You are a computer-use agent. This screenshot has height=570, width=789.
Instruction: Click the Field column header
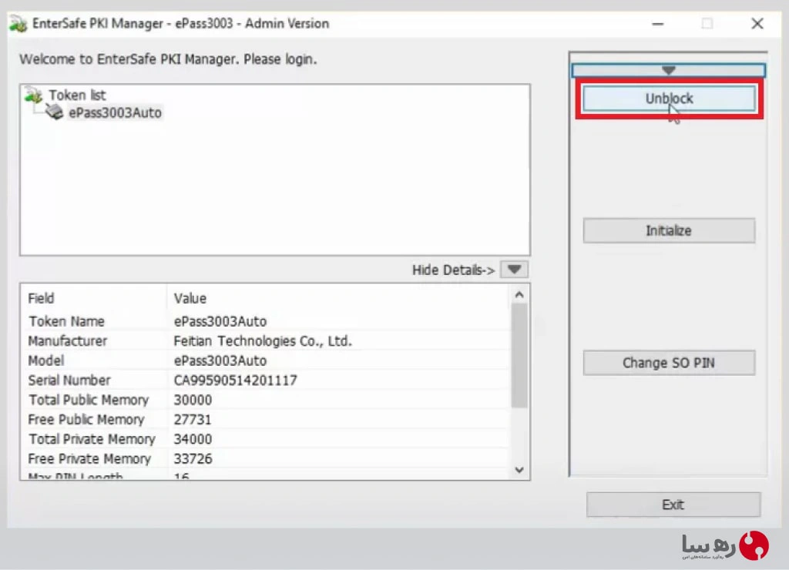(x=41, y=298)
